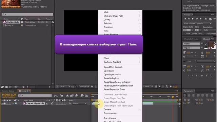The width and height of the screenshot is (217, 122).
Task: Switch to Effects & Presets tab
Action: pos(191,39)
